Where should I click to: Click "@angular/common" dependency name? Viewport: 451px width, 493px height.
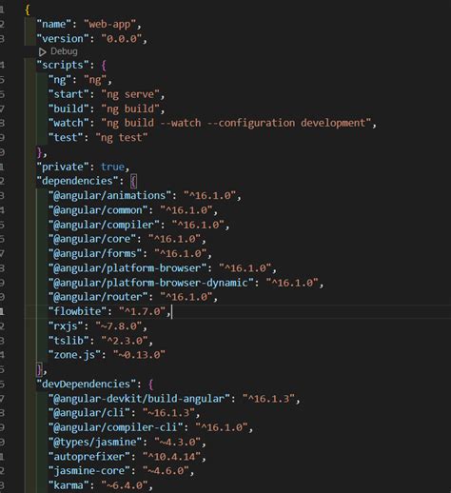[x=98, y=210]
